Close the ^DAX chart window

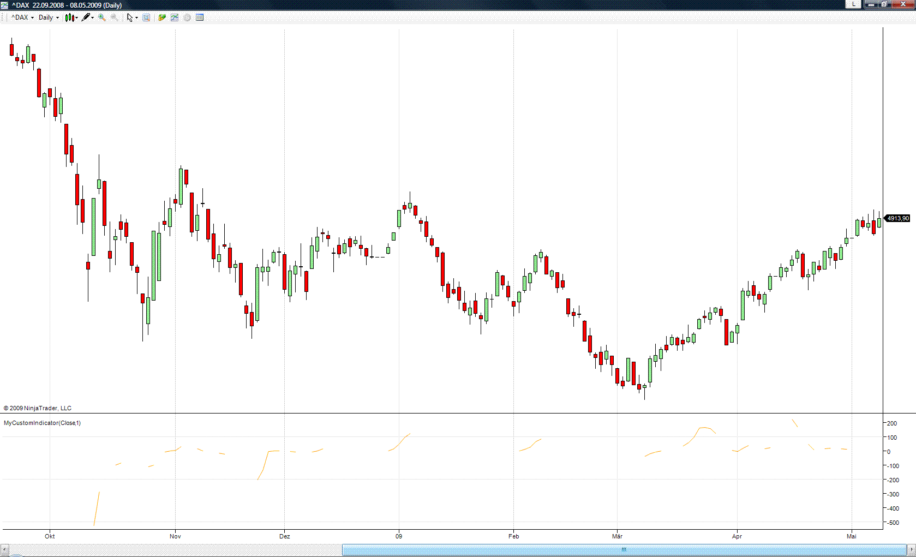coord(903,4)
